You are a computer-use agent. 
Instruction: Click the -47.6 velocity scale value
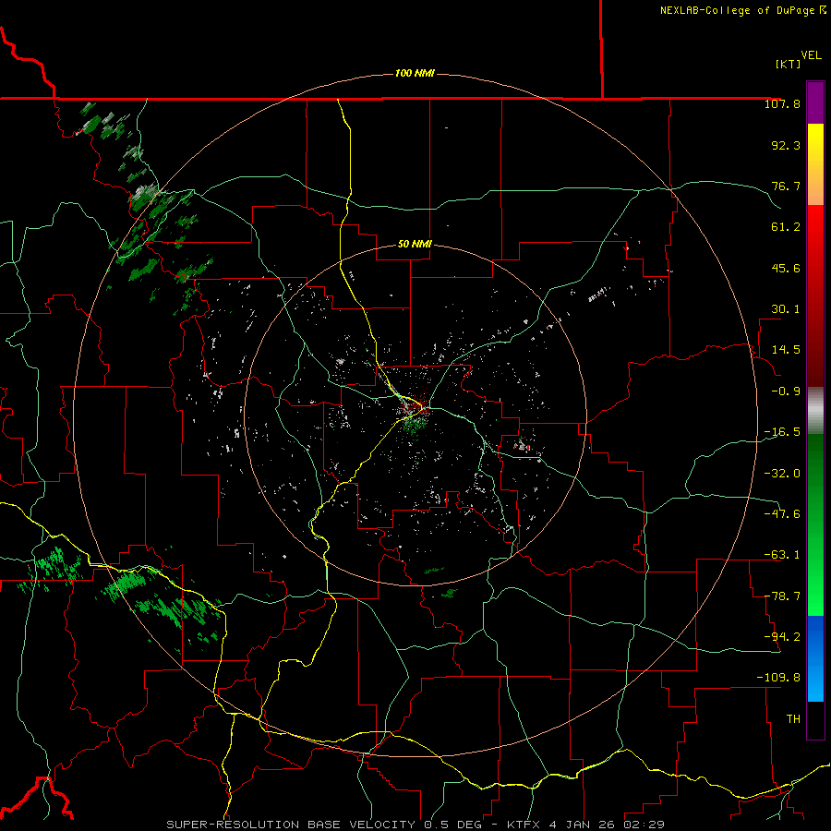point(782,514)
